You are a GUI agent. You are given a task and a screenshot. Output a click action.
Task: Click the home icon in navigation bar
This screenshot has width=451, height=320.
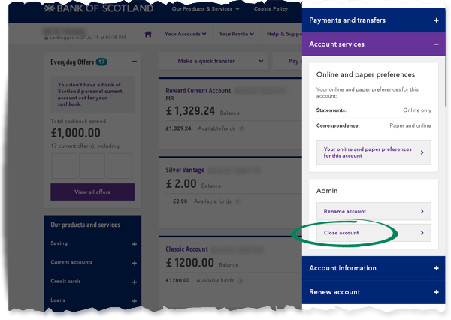point(148,35)
